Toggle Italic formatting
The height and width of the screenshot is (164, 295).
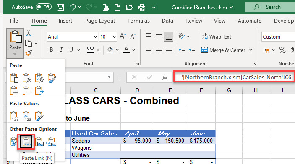coord(61,49)
